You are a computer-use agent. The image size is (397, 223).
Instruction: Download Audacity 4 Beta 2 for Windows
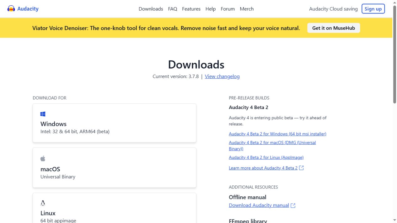(x=277, y=134)
